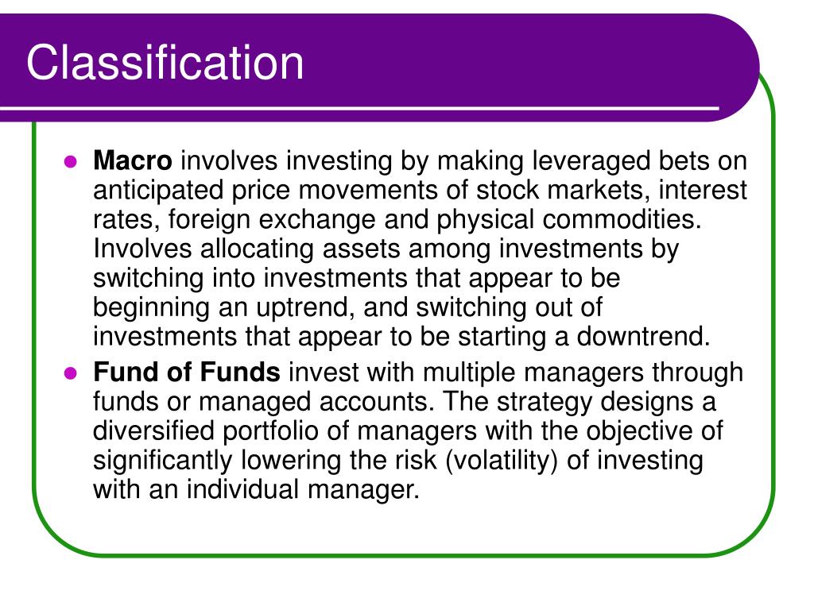The height and width of the screenshot is (610, 814).
Task: Click the phrase individual manager
Action: [303, 489]
